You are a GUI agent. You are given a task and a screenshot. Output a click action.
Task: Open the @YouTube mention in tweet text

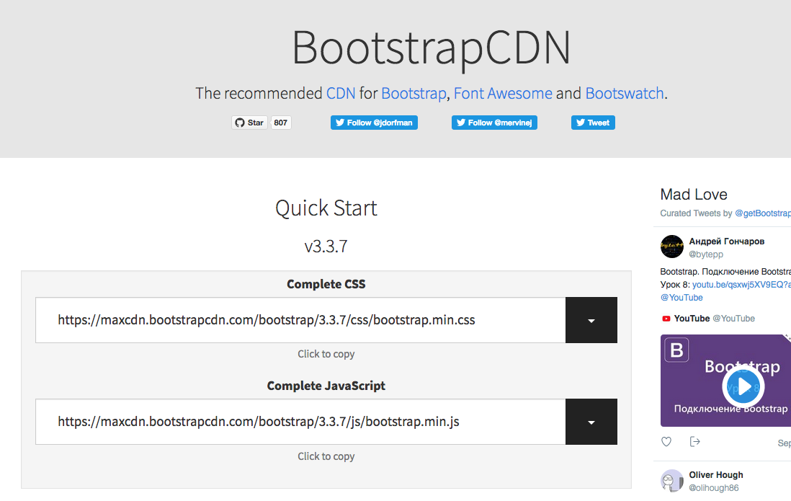click(681, 298)
